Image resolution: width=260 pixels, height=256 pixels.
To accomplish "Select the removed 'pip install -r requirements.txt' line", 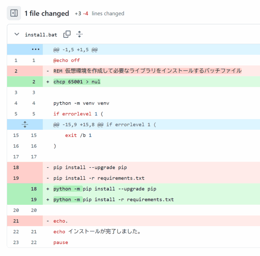I will click(x=99, y=178).
